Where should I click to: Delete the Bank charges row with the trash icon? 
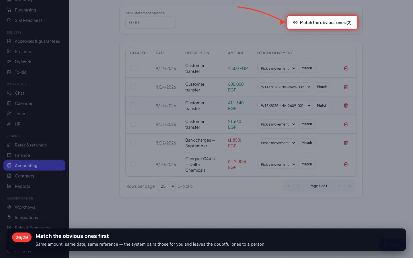[346, 143]
